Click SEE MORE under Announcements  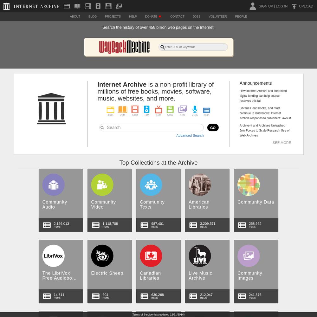tap(281, 143)
